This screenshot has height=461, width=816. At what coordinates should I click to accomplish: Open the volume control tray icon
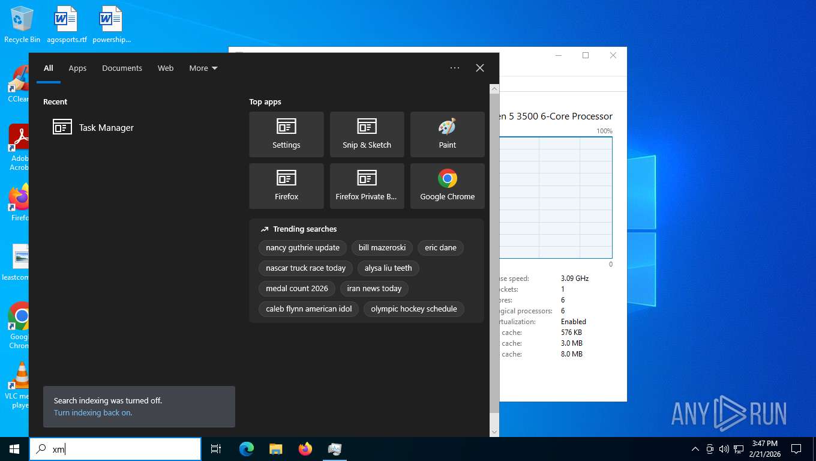724,449
